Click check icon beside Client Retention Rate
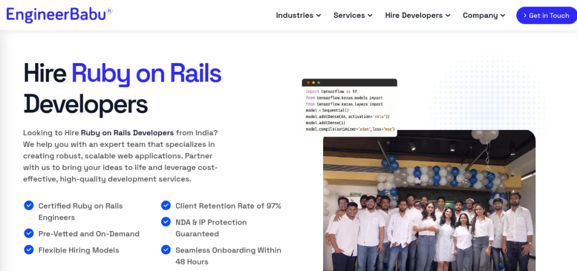This screenshot has width=577, height=271. pos(166,205)
